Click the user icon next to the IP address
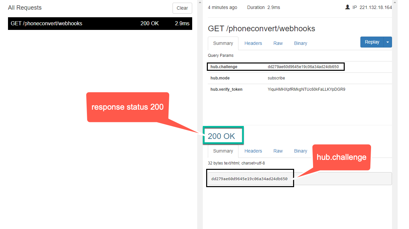The image size is (409, 229). pos(348,7)
